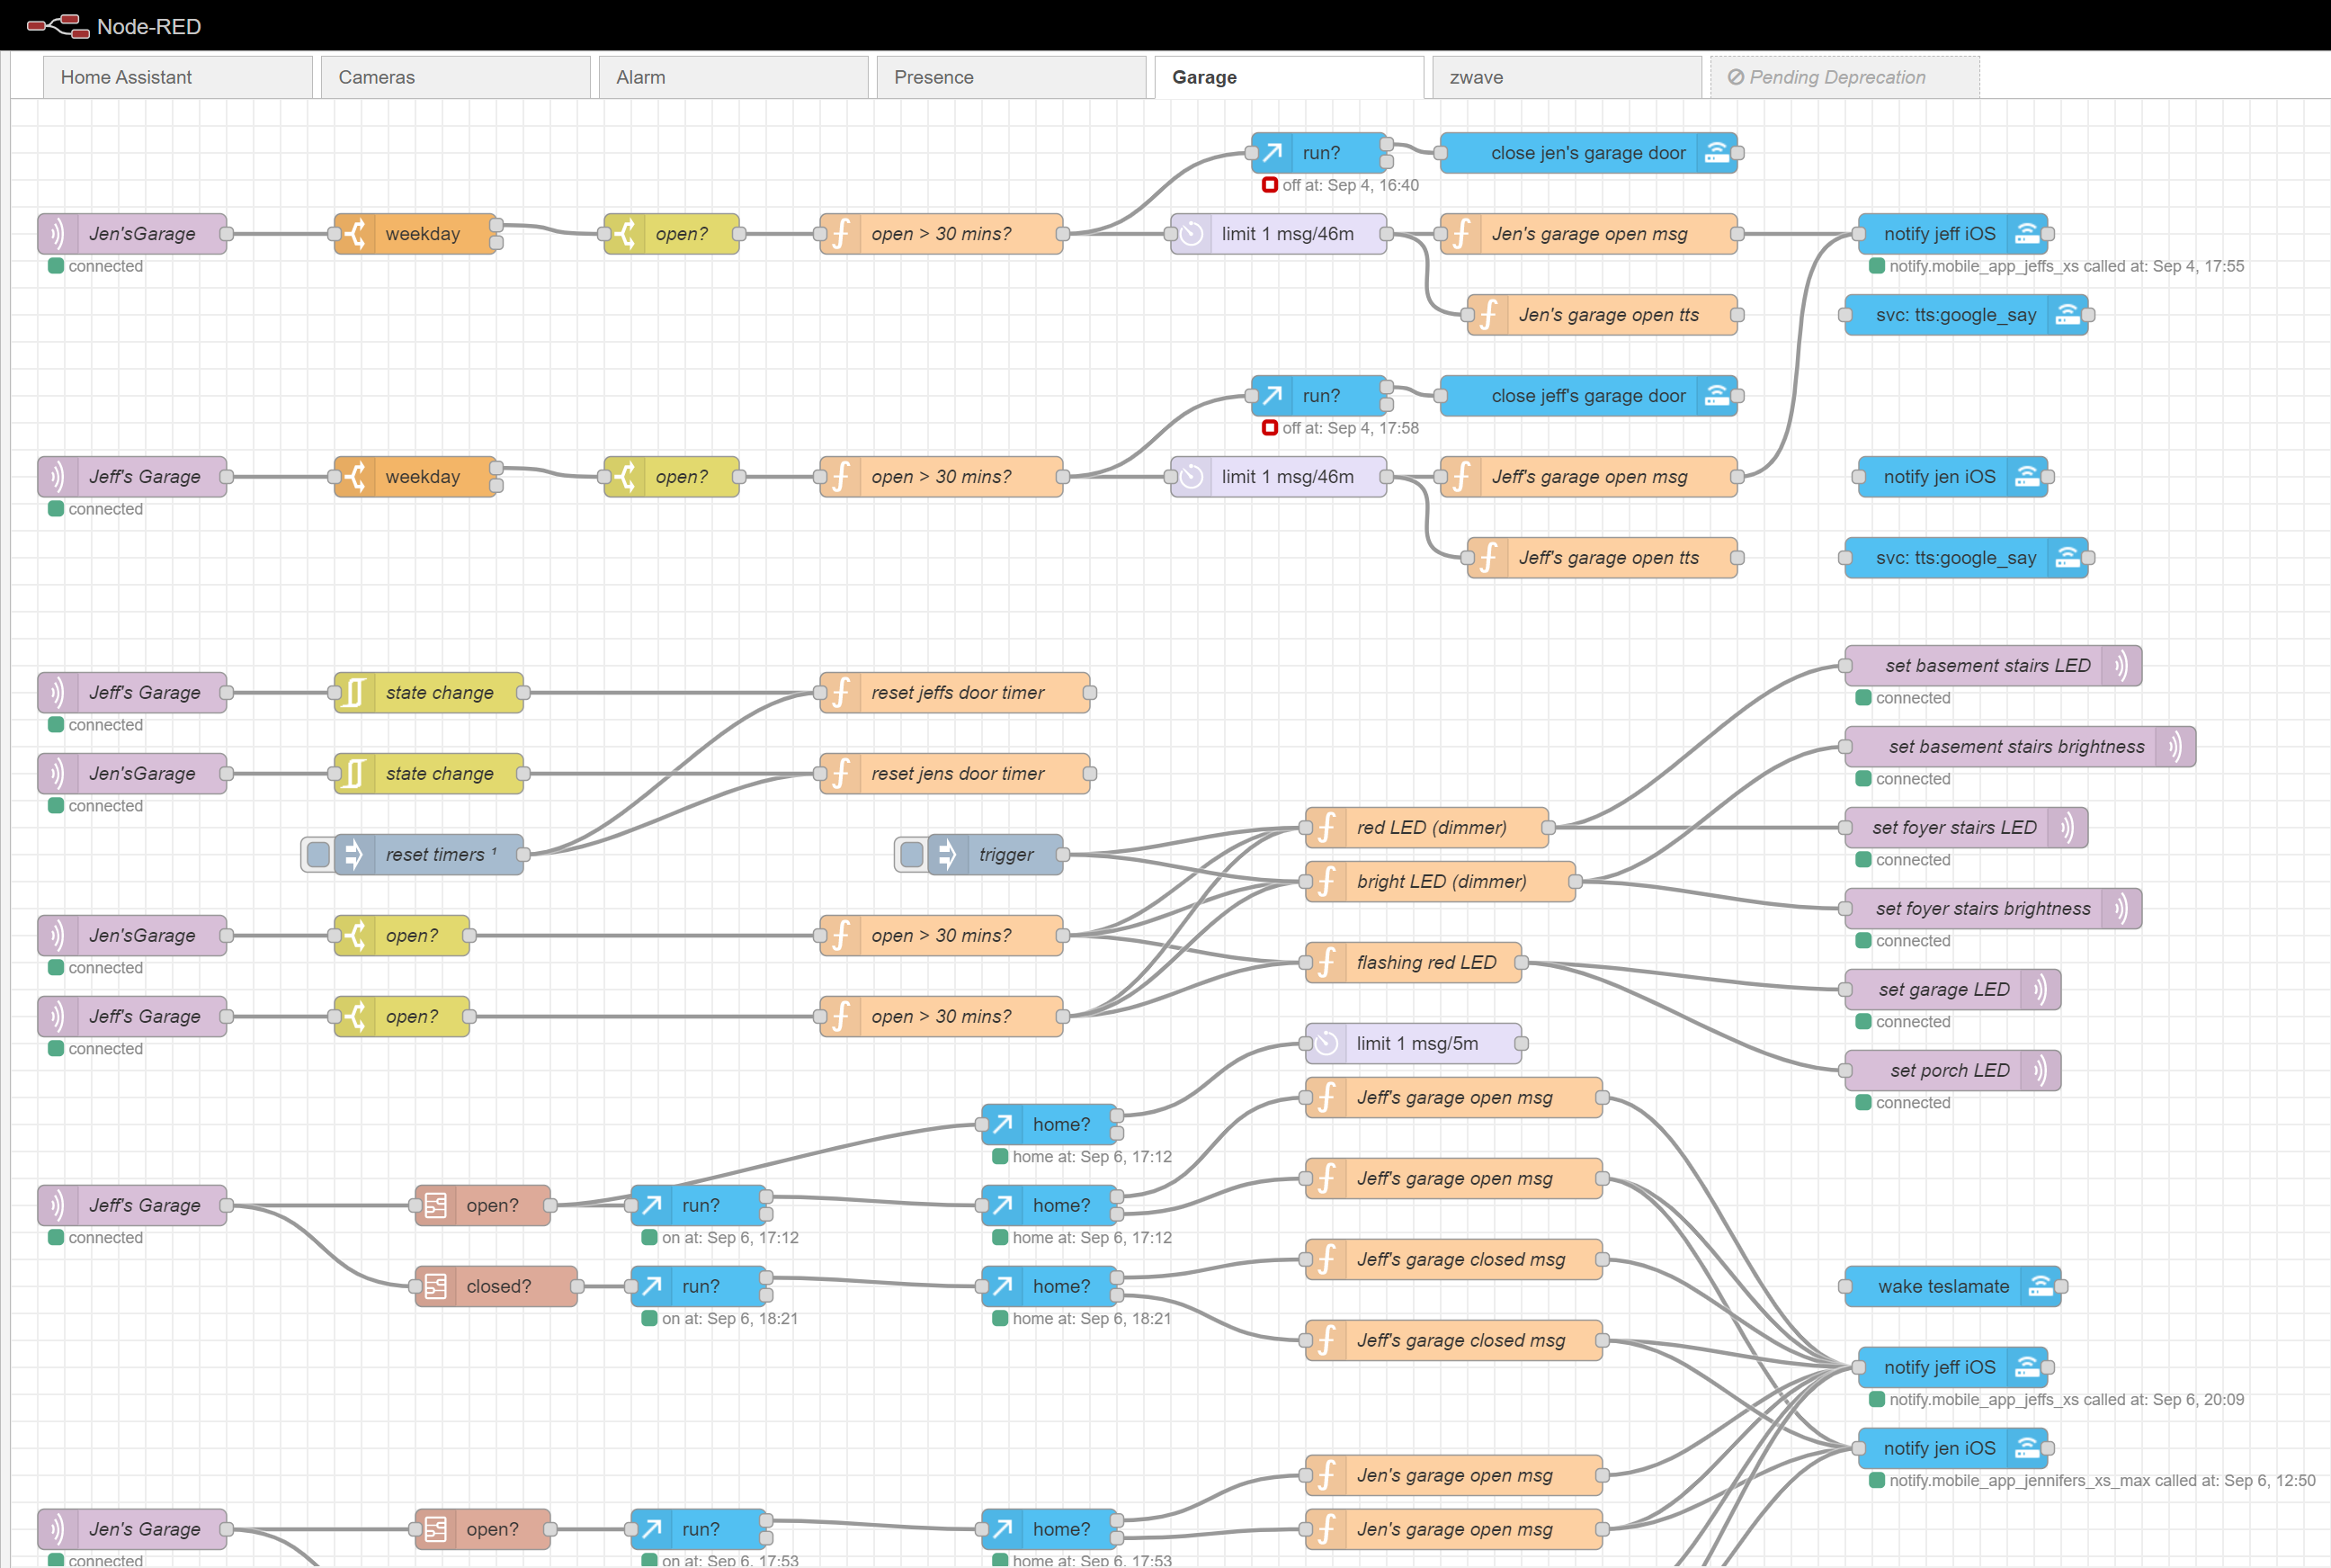Select the 'set basement stairs brightness' node
Screen dimensions: 2331x1568
coord(2015,746)
